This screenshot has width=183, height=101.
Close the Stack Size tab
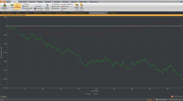click(53, 13)
